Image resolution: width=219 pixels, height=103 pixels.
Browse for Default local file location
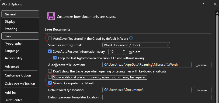click(203, 90)
